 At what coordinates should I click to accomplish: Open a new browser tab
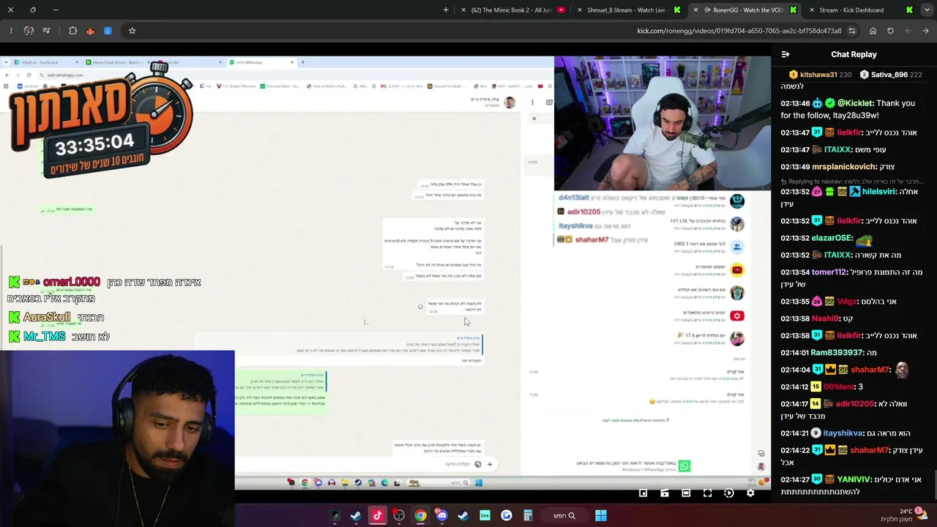[x=446, y=10]
